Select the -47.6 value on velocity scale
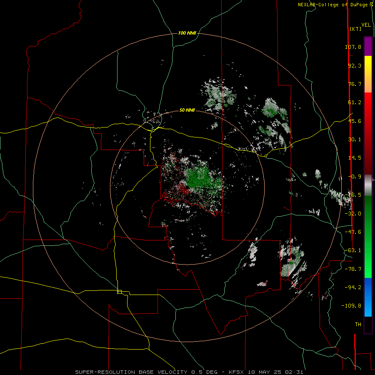375x375 pixels. [353, 232]
